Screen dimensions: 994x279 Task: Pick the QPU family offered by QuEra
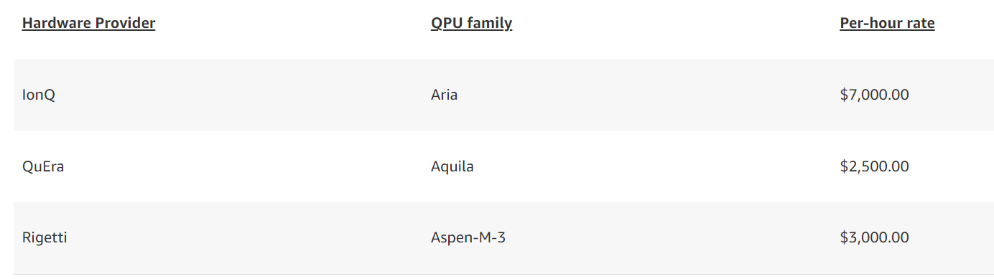tap(452, 166)
